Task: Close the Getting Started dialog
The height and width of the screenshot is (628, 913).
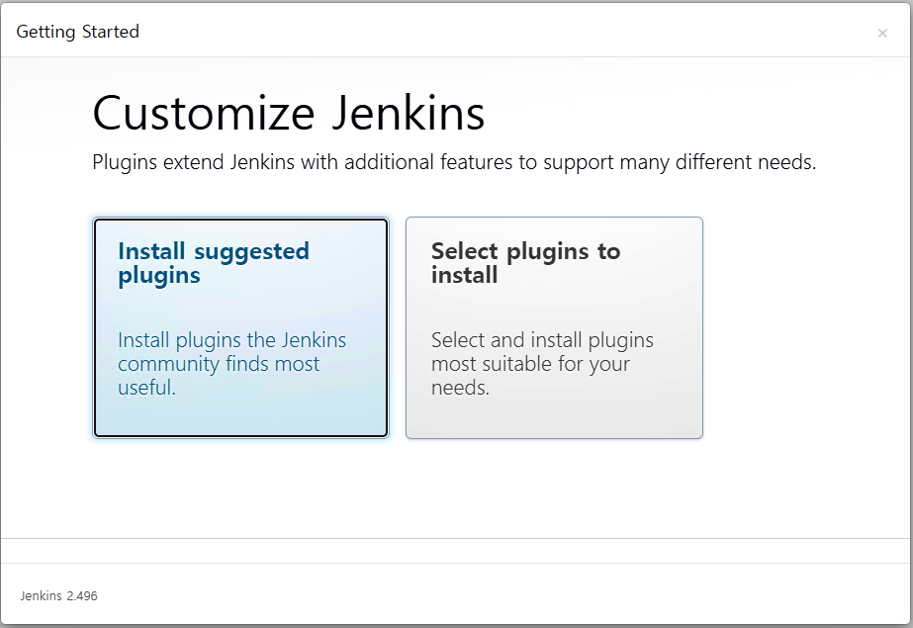Action: (882, 34)
